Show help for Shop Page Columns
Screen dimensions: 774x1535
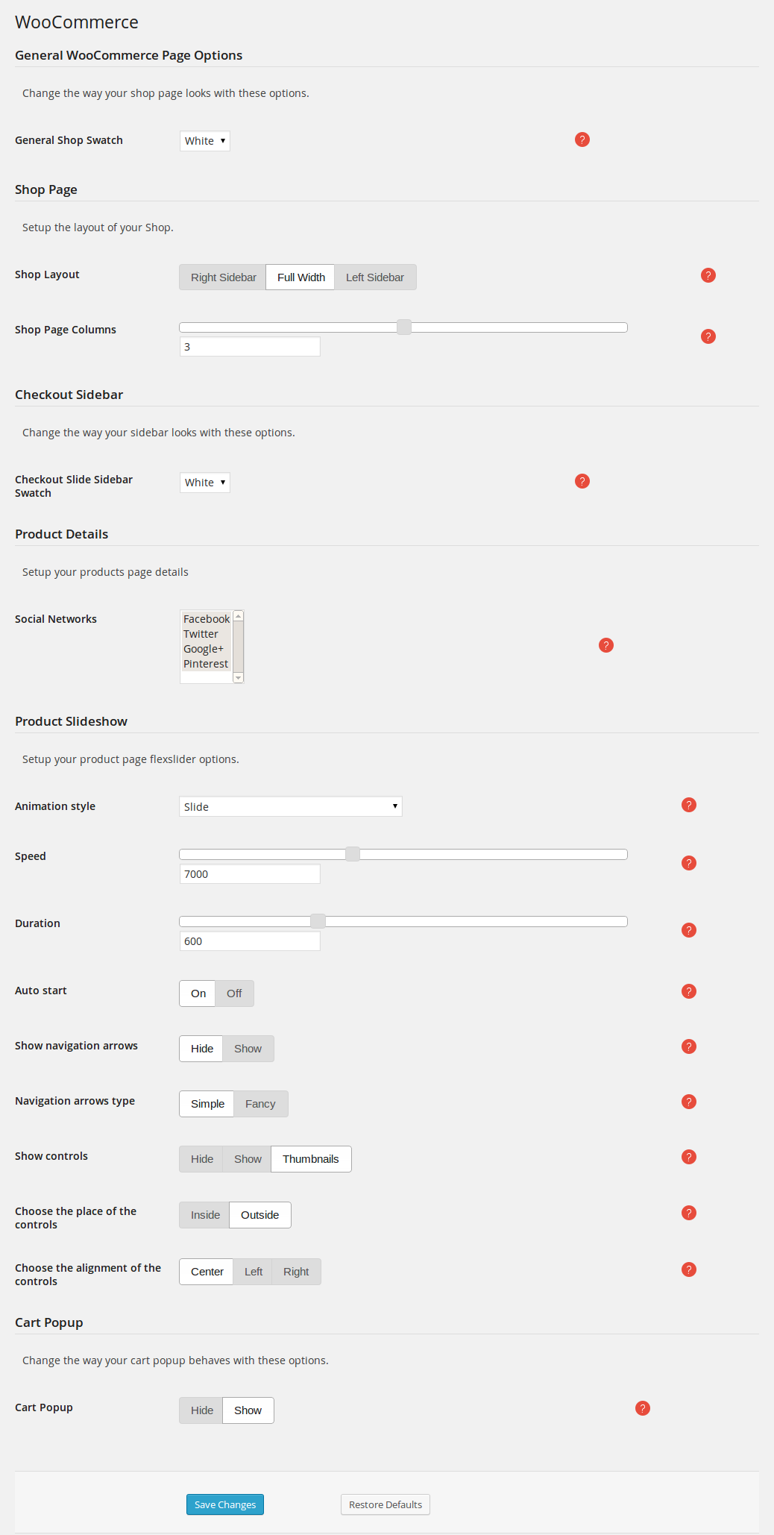(708, 336)
